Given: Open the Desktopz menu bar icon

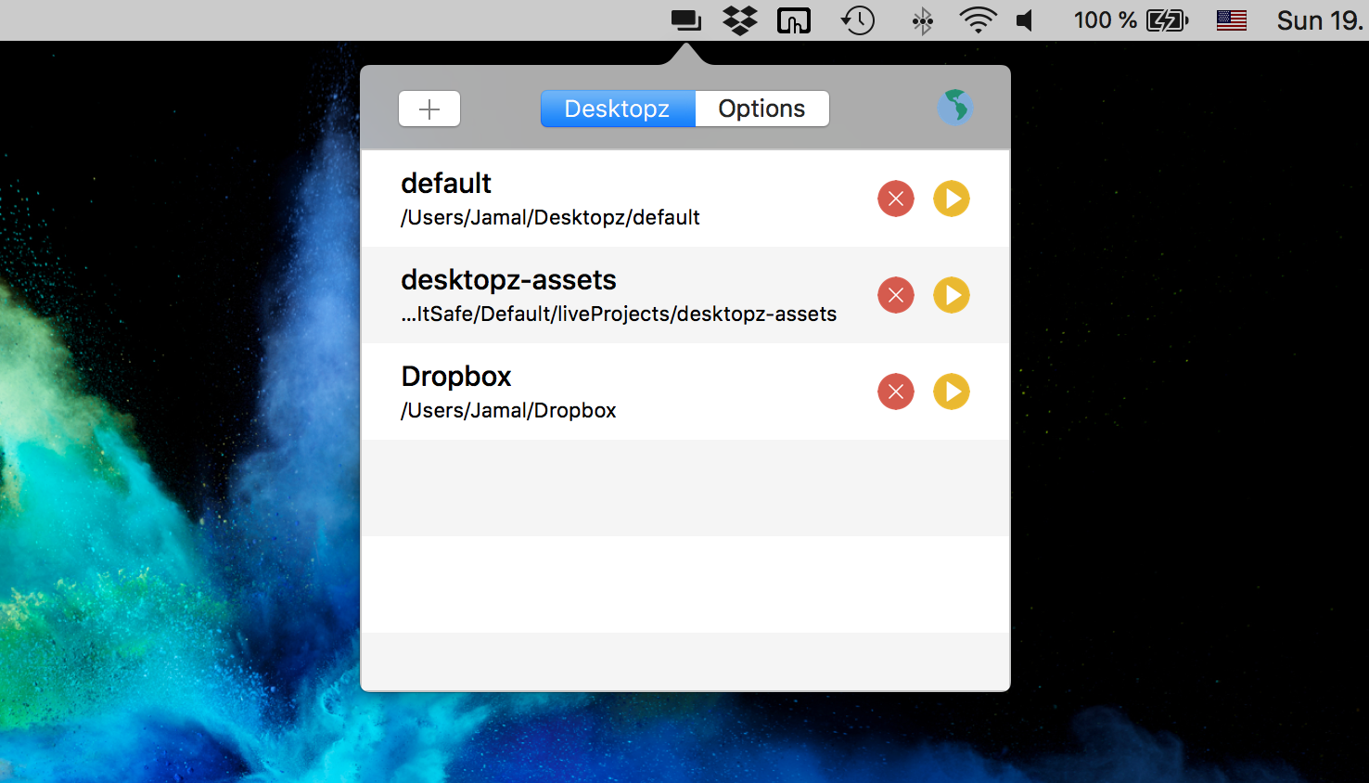Looking at the screenshot, I should 686,20.
